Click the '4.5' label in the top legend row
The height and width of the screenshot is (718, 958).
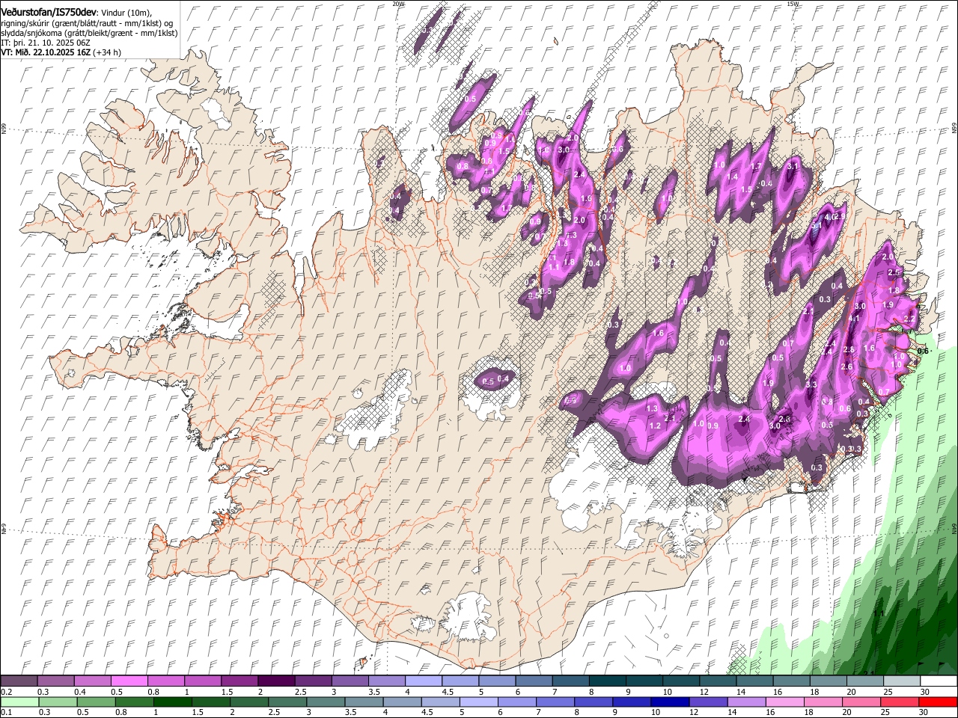coord(448,692)
